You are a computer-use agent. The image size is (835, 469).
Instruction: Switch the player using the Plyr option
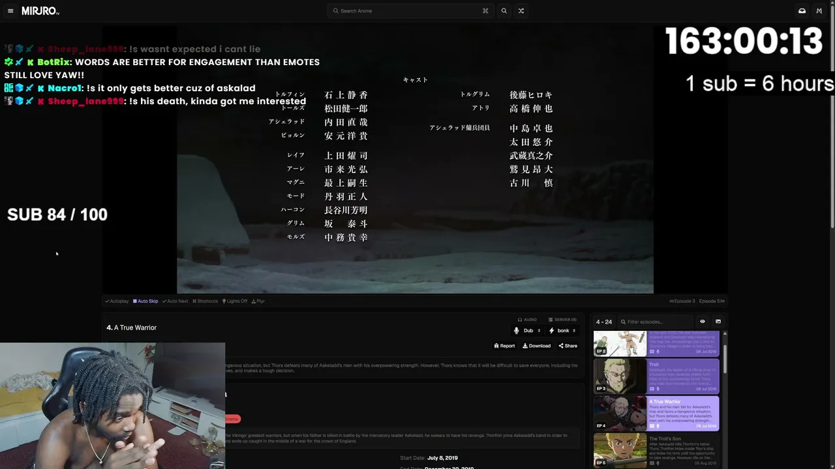(259, 301)
